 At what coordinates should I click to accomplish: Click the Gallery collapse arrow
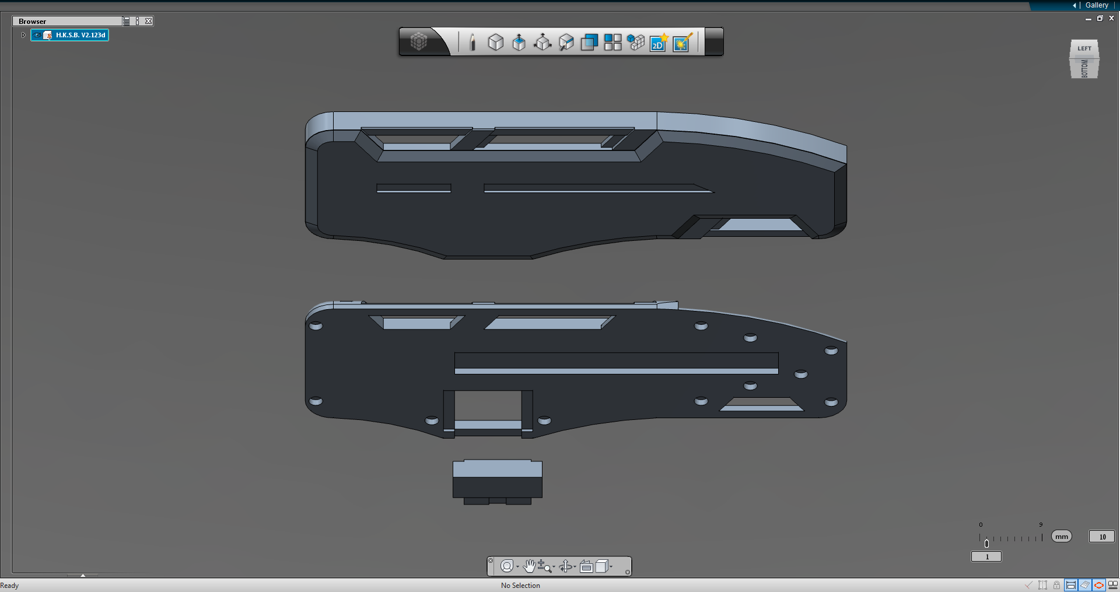coord(1074,5)
